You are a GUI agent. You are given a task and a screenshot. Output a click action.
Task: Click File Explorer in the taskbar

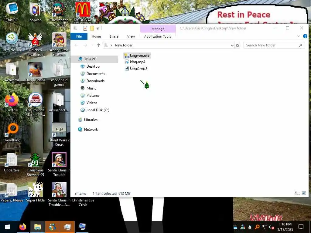(37, 227)
